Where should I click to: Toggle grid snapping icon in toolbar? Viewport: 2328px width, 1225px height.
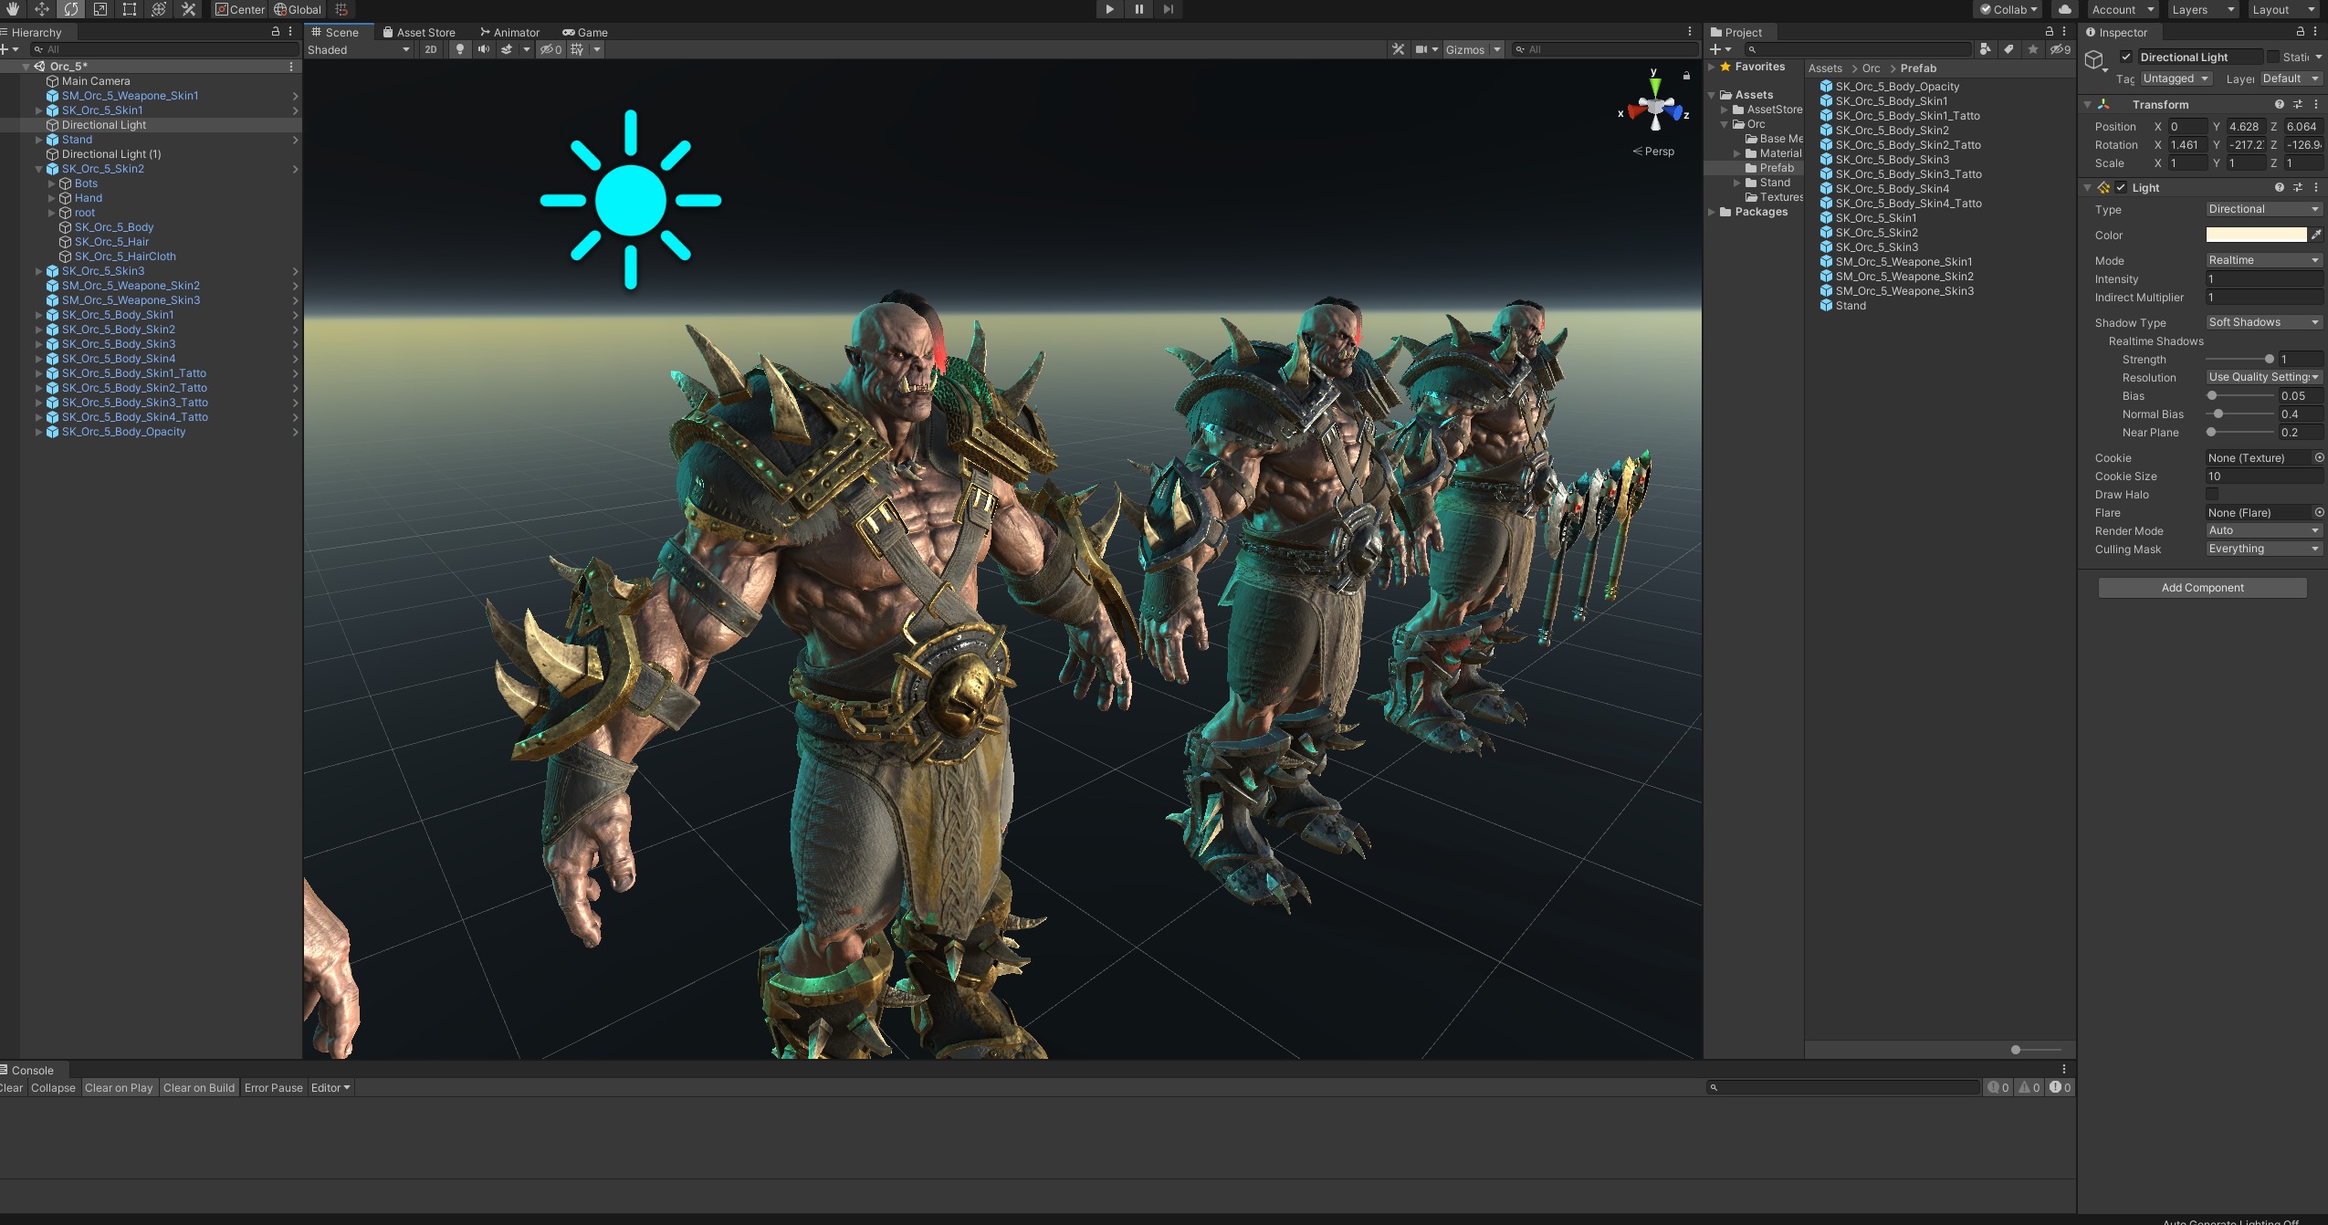pyautogui.click(x=341, y=9)
